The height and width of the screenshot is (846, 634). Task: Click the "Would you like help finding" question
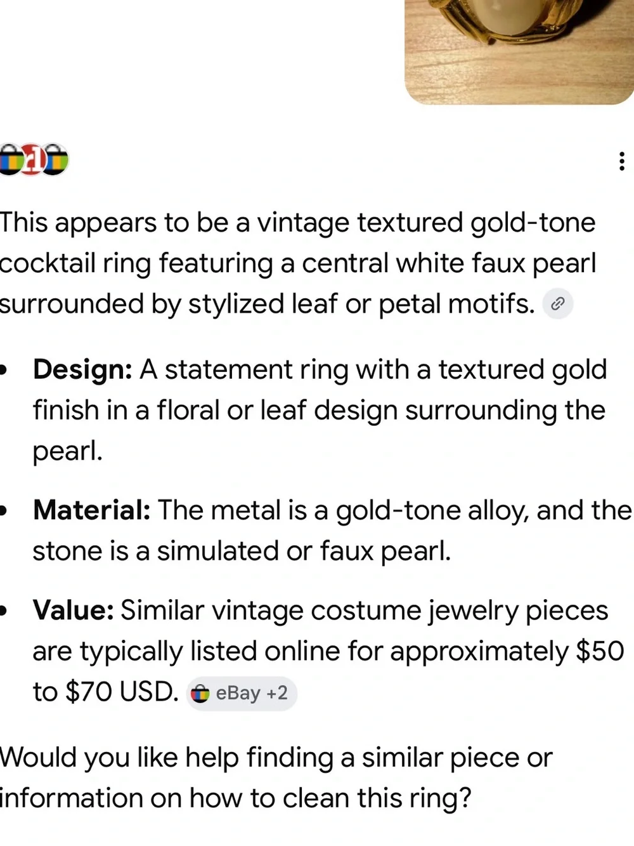click(167, 758)
